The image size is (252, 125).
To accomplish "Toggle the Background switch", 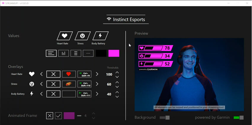I will coord(165,118).
